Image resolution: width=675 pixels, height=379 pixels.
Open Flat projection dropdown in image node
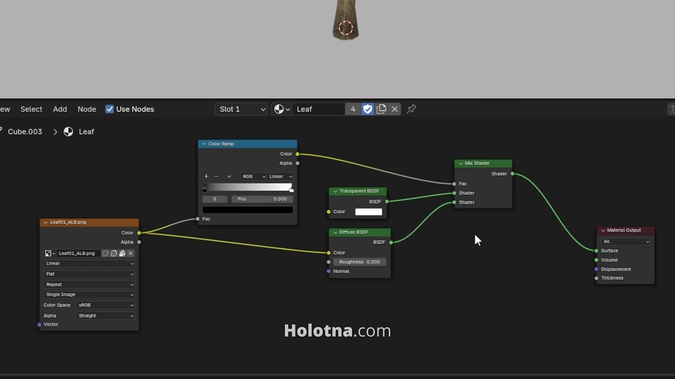pos(89,274)
